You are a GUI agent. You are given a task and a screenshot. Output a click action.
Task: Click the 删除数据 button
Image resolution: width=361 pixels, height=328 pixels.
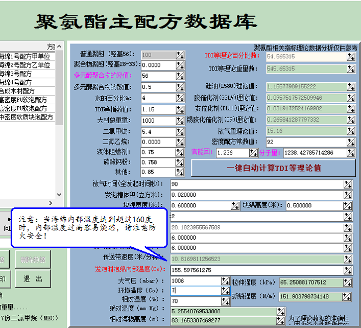tap(33, 260)
